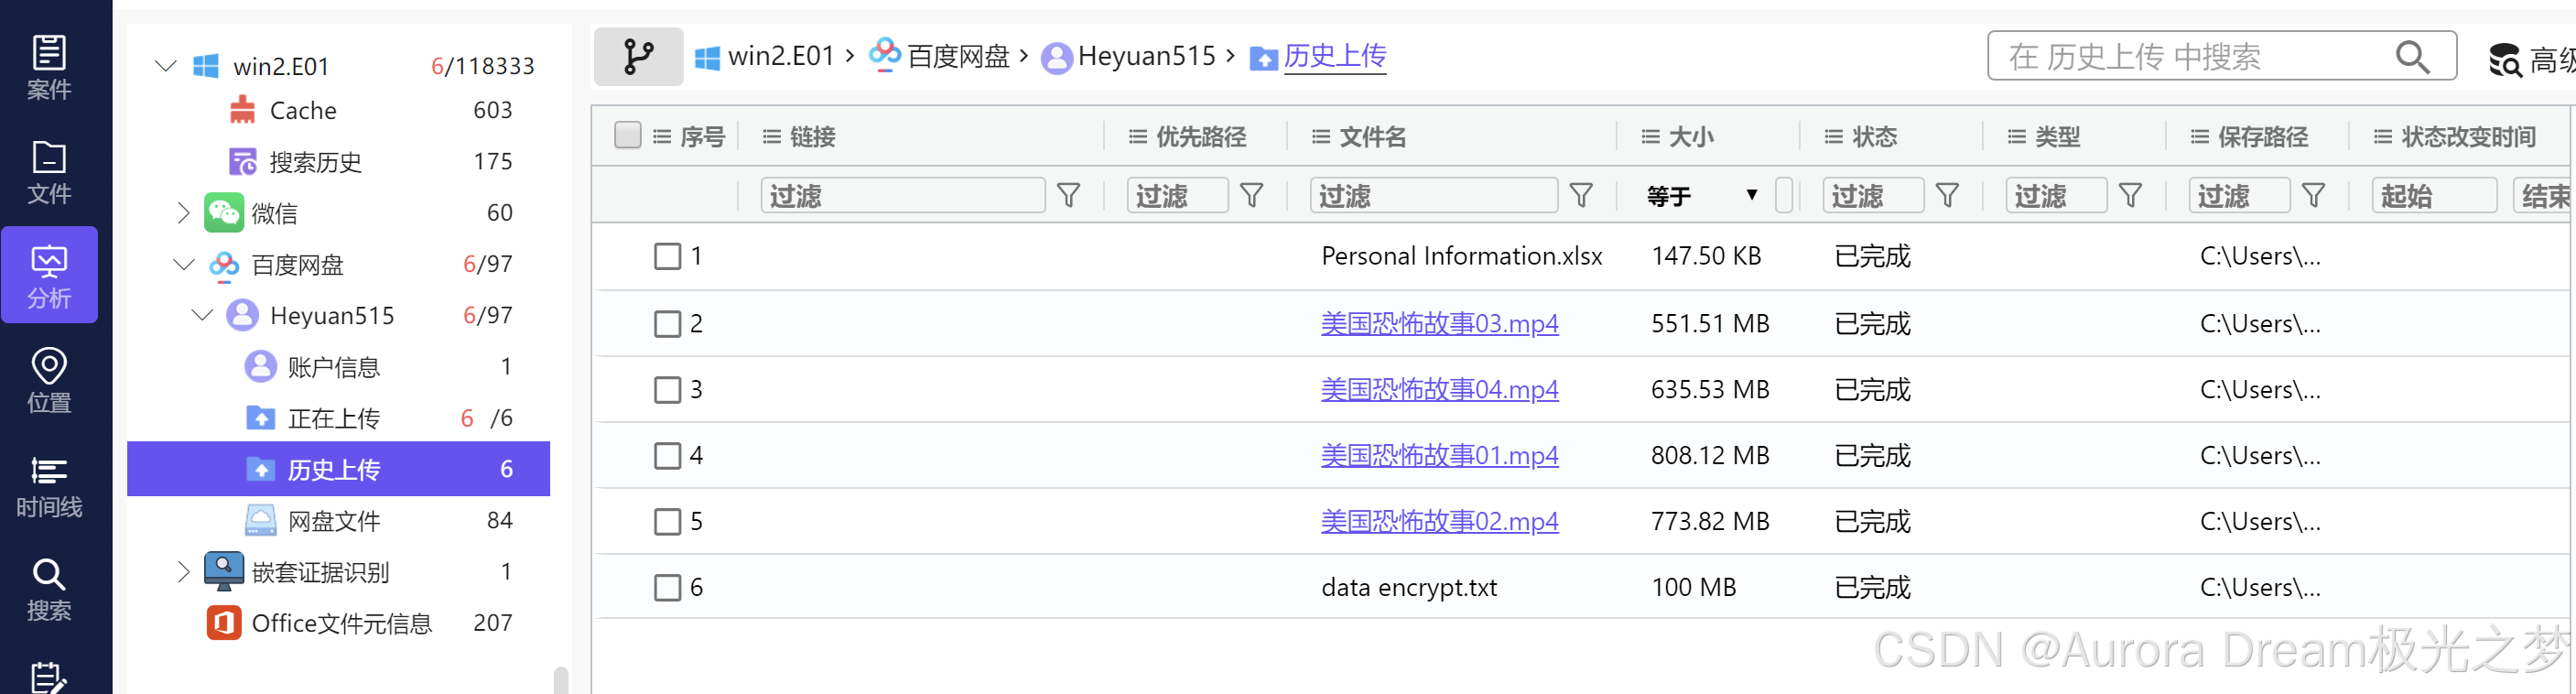Open the 状态改变时间 column header menu
2576x694 pixels.
[2384, 137]
